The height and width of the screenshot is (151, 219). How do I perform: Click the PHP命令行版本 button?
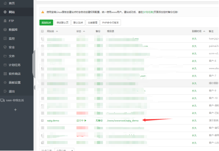point(110,23)
